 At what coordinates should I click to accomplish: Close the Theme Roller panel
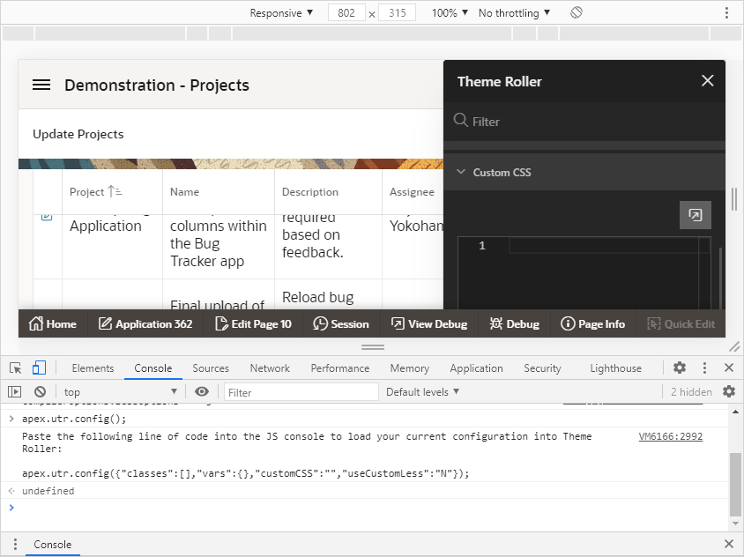708,81
